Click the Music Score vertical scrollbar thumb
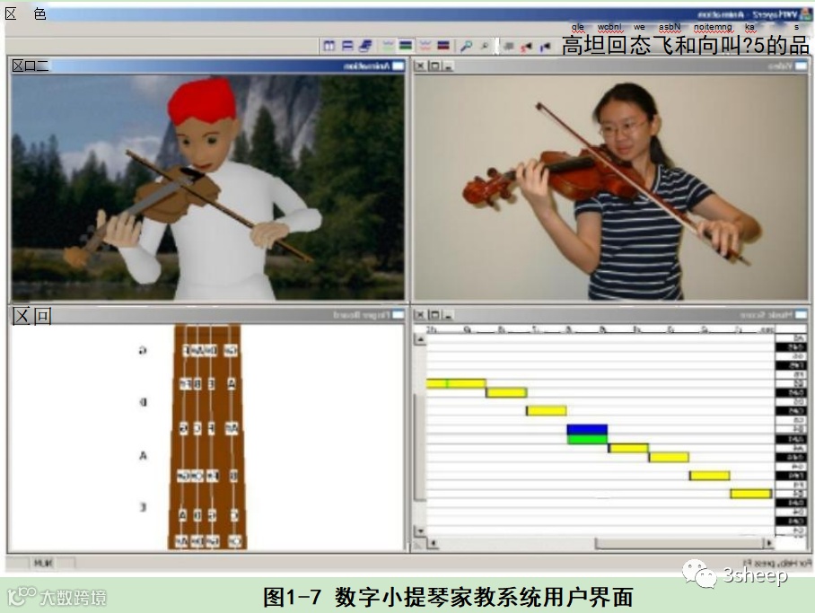This screenshot has width=815, height=613. [419, 447]
